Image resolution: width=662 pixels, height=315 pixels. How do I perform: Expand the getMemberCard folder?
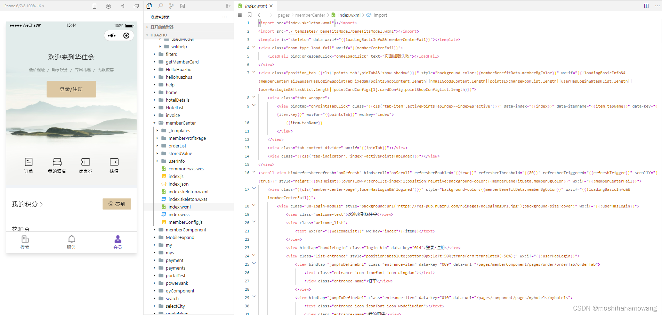[188, 62]
